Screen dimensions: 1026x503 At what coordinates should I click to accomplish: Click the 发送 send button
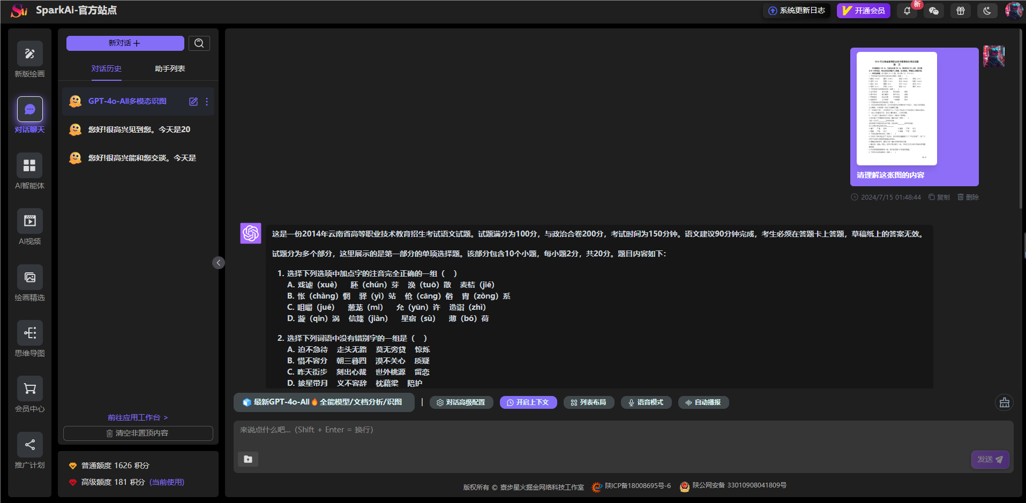[990, 460]
